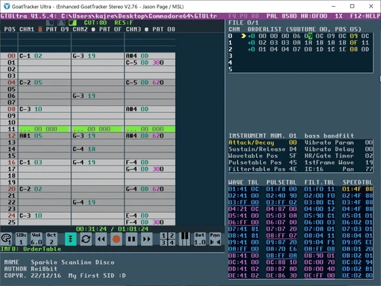Select the highlighted high-pass filter icon
Screen dimensions: 381x286
tap(72, 22)
